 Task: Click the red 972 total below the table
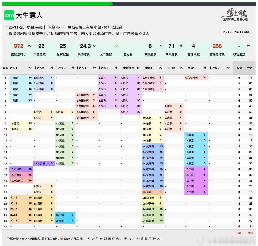pyautogui.click(x=251, y=233)
